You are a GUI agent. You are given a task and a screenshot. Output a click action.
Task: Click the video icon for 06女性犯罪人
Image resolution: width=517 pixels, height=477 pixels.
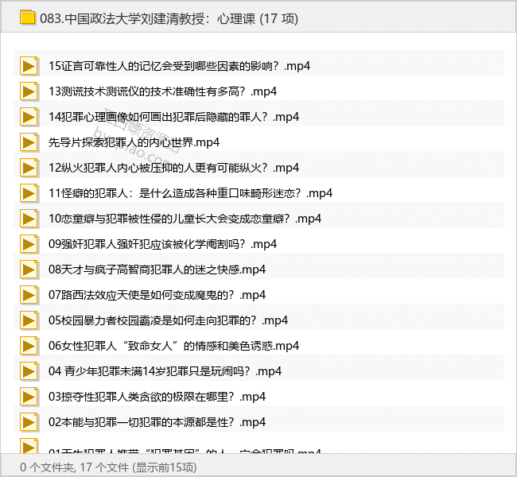[29, 346]
